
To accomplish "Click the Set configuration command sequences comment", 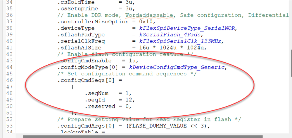I will tap(127, 74).
